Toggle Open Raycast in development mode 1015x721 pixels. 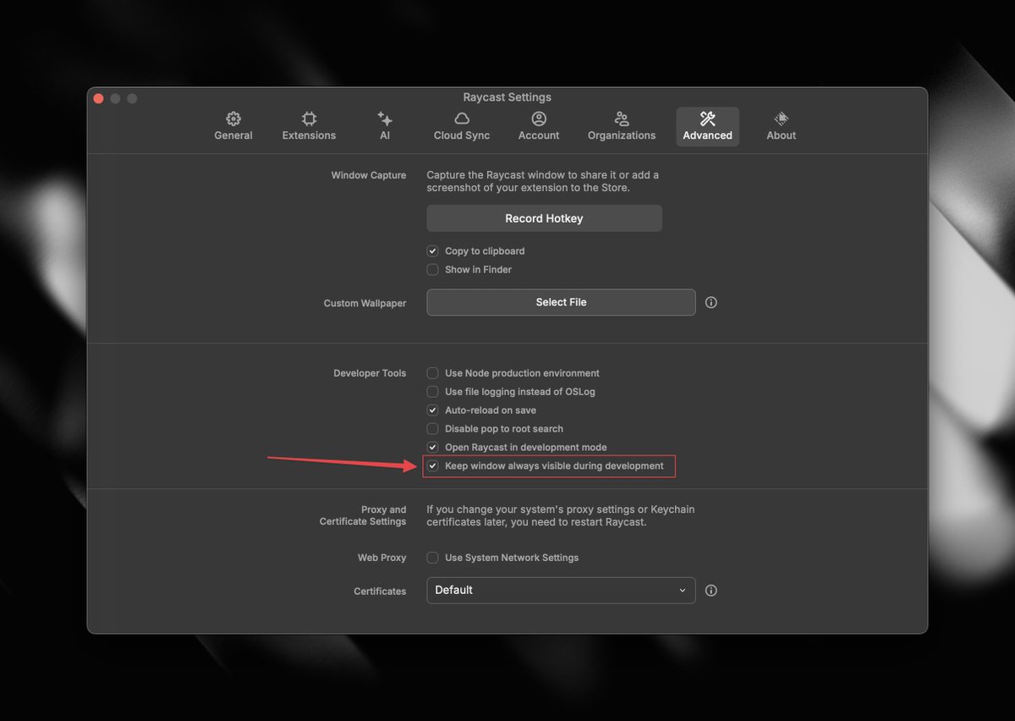point(432,448)
